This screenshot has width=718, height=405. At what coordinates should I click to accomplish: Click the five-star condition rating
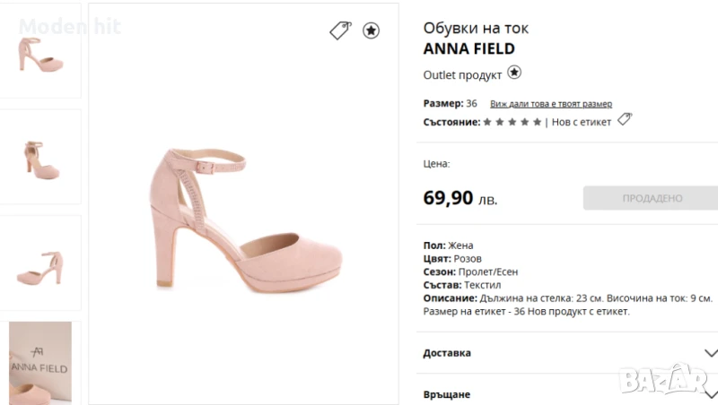512,122
